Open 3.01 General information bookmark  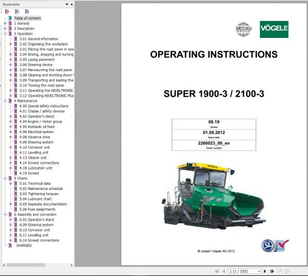click(39, 39)
